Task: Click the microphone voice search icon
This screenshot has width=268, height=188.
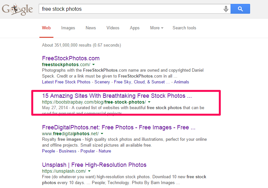Action: pyautogui.click(x=226, y=9)
